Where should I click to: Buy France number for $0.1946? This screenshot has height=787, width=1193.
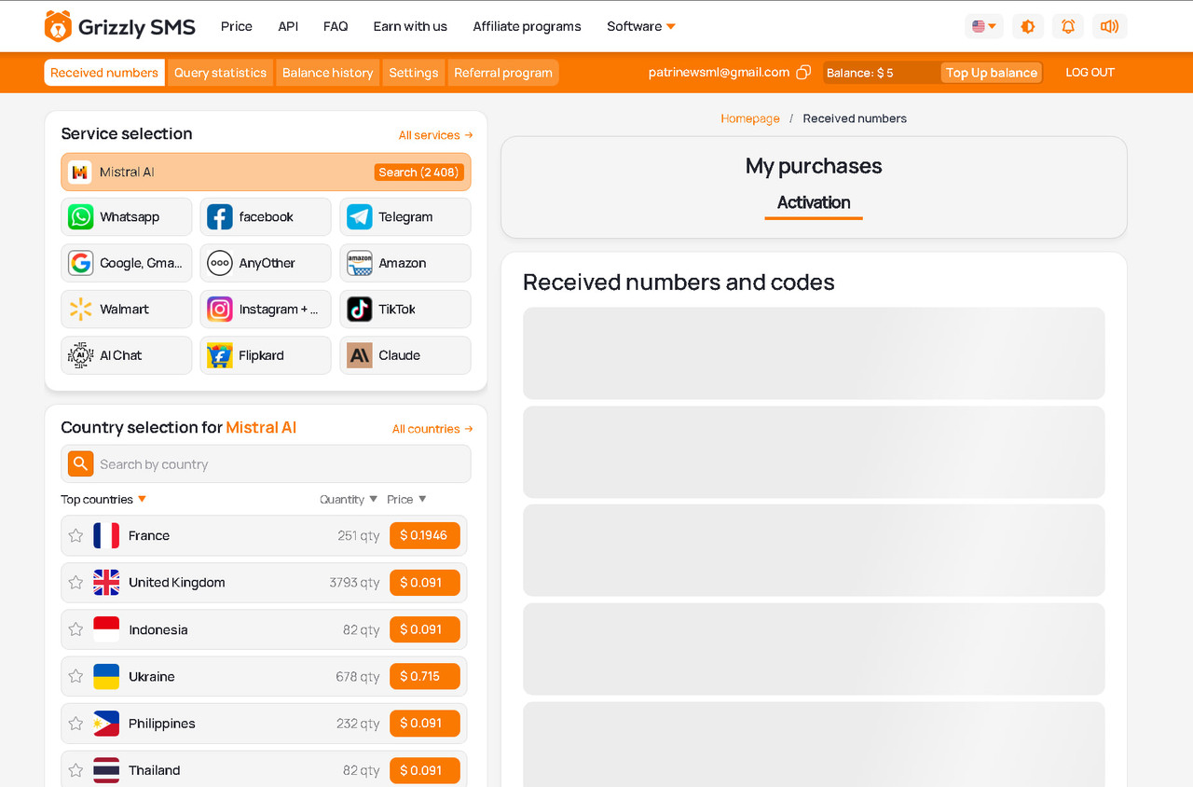425,535
